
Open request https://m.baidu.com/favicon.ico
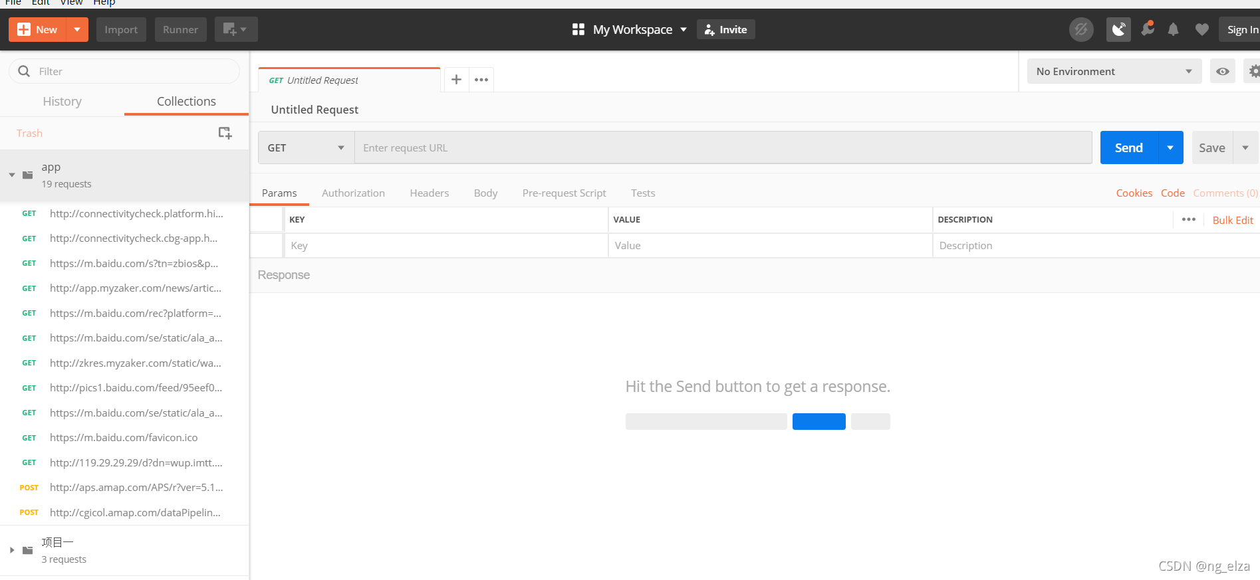point(124,437)
